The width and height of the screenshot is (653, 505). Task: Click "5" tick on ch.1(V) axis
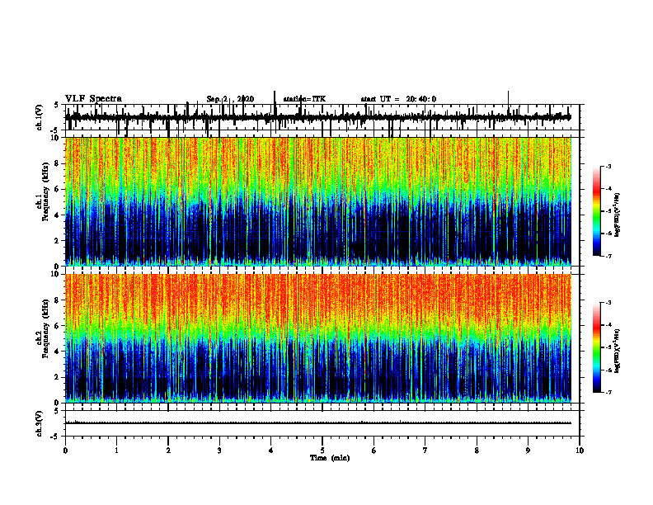tap(56, 105)
